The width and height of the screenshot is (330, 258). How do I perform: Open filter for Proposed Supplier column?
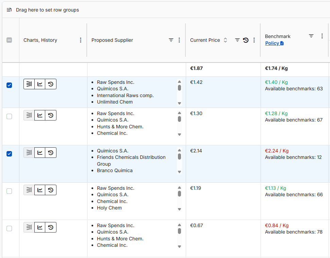pos(171,40)
